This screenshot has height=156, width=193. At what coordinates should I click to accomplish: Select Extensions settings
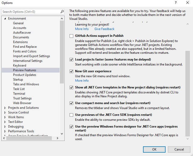pos(20,42)
